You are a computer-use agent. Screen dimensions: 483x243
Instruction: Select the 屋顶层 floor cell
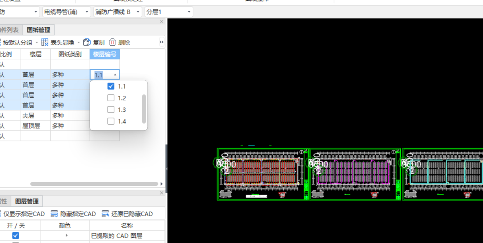pos(35,126)
